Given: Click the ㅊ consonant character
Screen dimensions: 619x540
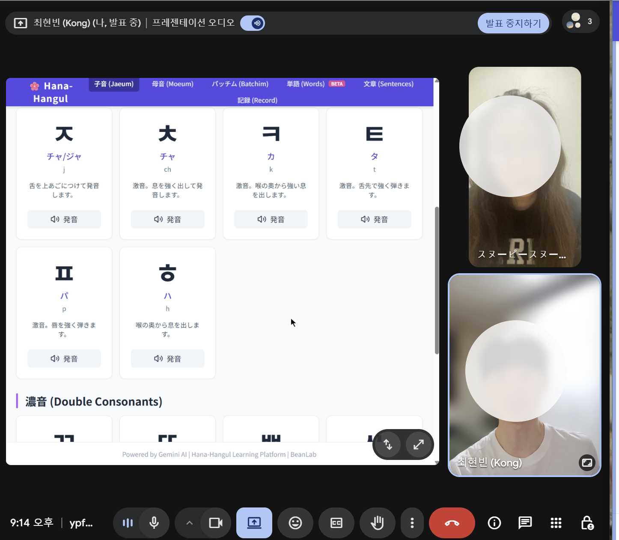Looking at the screenshot, I should pos(167,134).
